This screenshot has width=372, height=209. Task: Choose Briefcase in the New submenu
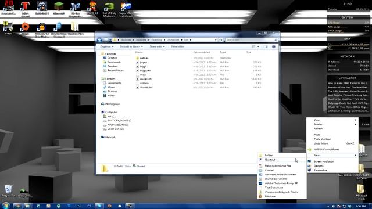click(282, 196)
